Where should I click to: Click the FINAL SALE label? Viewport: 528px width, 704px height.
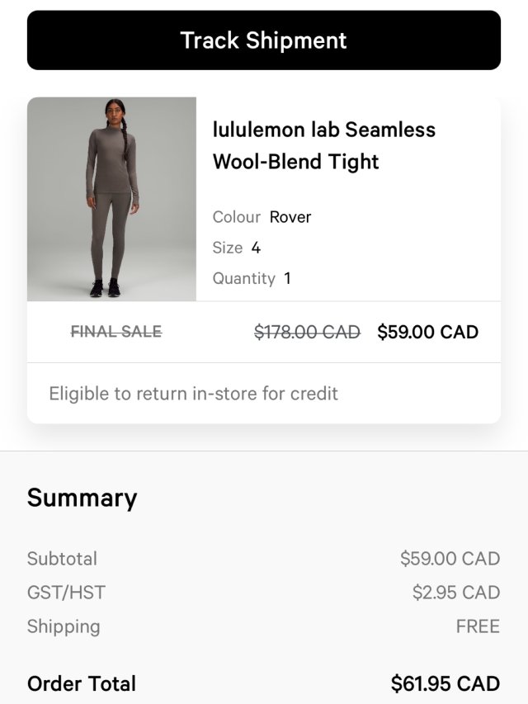[115, 332]
